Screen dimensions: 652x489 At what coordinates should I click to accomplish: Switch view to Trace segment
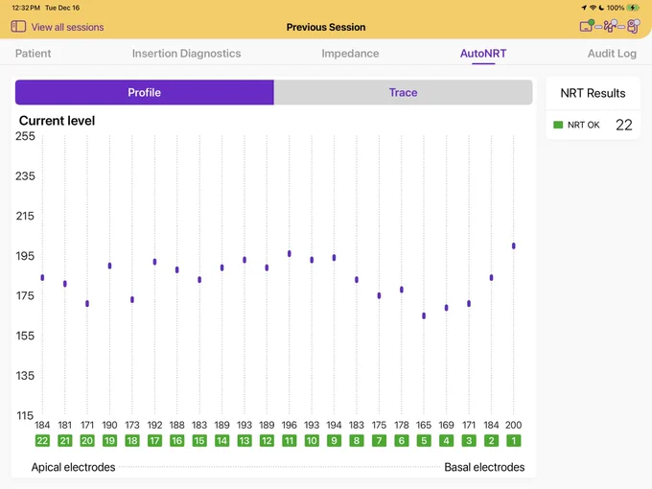(x=403, y=92)
